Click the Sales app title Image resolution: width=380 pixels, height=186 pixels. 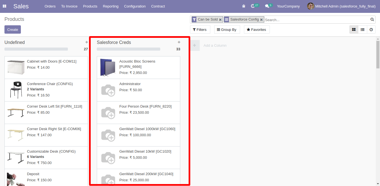[21, 6]
